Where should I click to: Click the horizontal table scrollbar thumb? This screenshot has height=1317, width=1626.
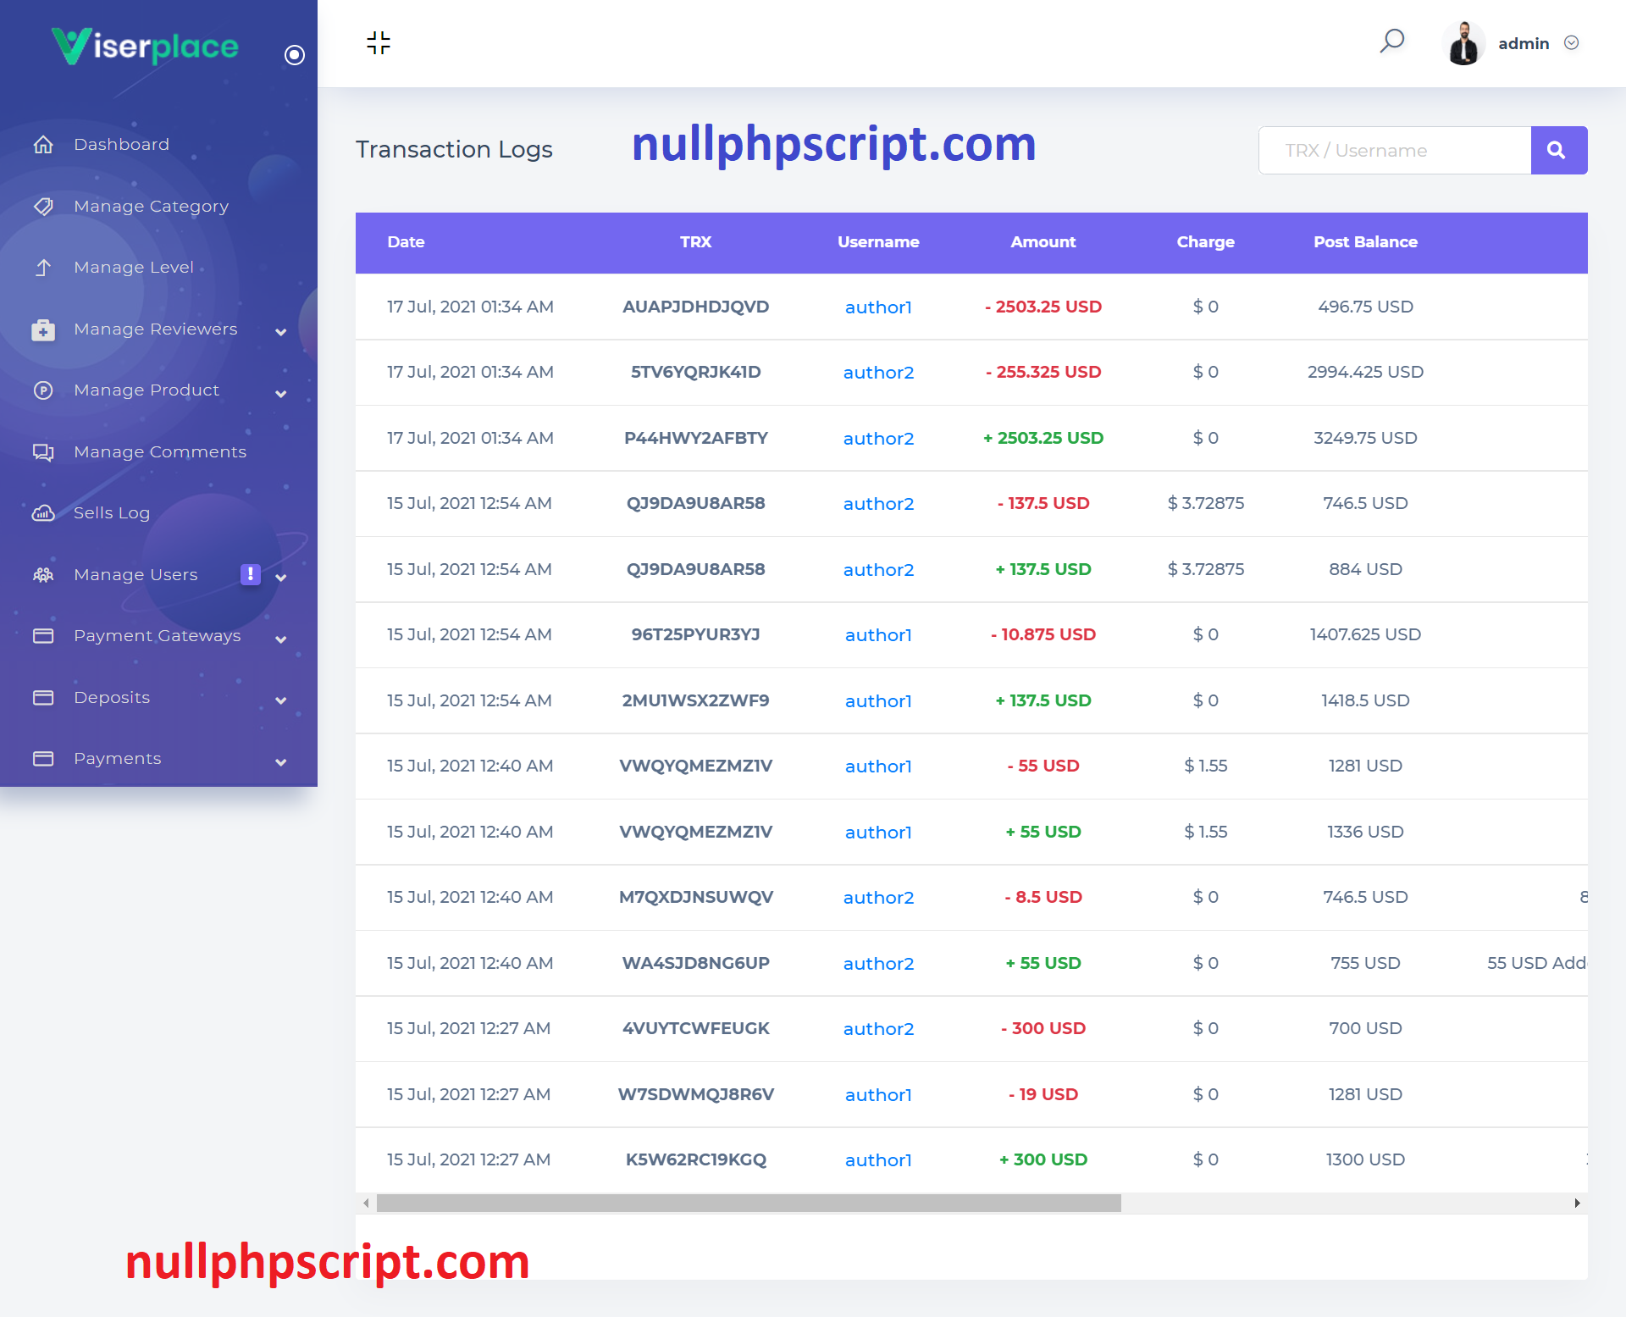(x=749, y=1203)
